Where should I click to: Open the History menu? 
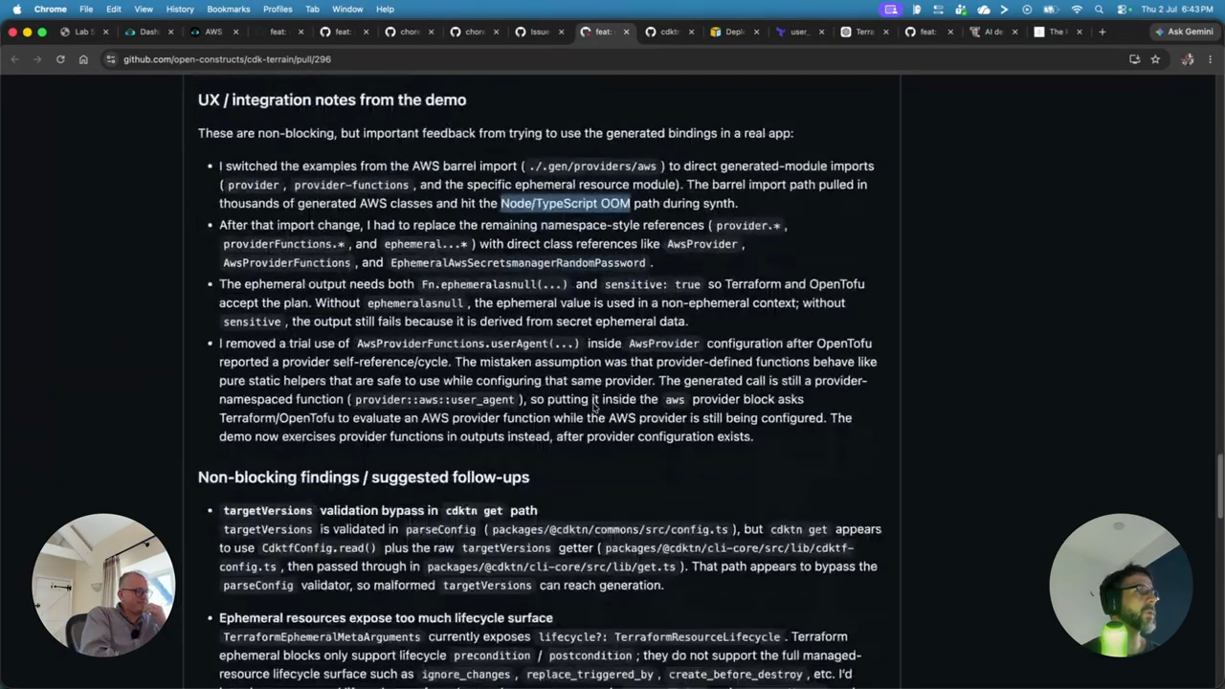click(180, 10)
